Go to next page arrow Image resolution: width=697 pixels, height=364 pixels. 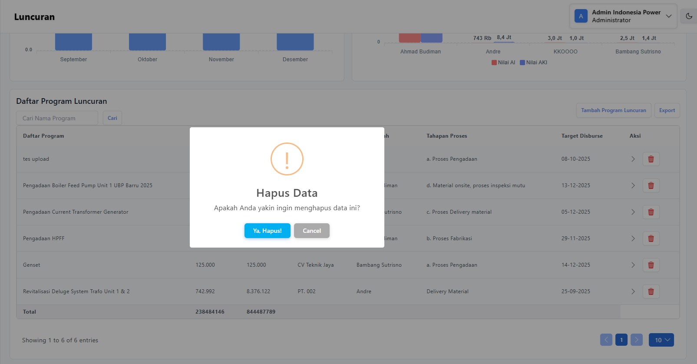point(636,340)
